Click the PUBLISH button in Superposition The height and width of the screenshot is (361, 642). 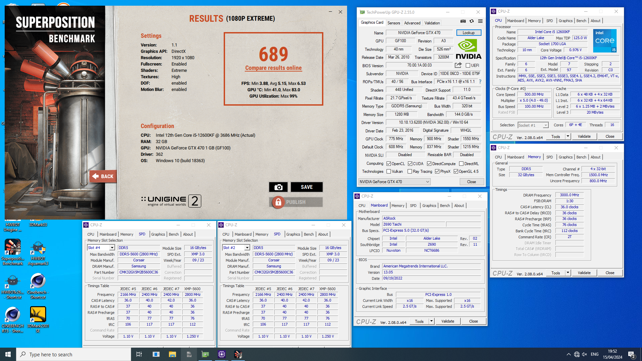point(296,202)
